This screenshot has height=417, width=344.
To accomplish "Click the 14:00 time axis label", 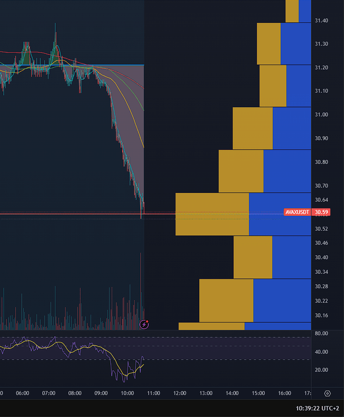I will (232, 393).
